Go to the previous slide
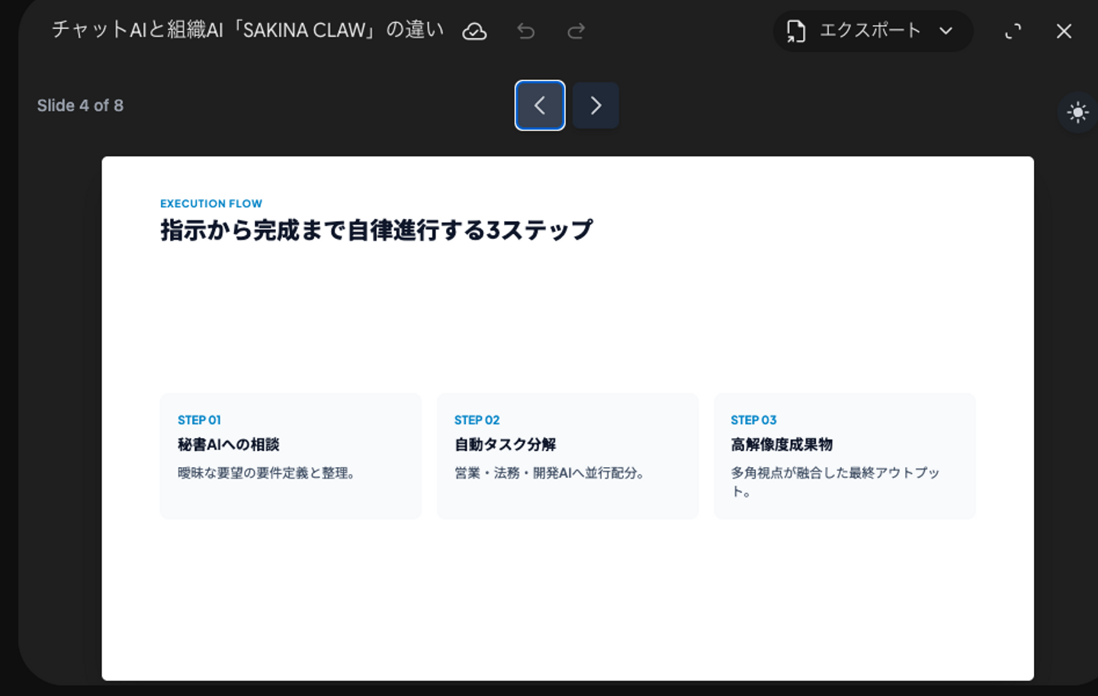 click(540, 105)
